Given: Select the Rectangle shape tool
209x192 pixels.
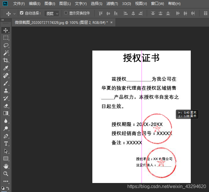Looking at the screenshot, I should point(6,159).
